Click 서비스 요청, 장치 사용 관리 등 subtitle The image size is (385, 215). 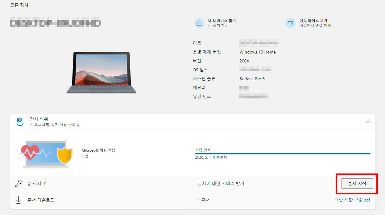coord(55,125)
